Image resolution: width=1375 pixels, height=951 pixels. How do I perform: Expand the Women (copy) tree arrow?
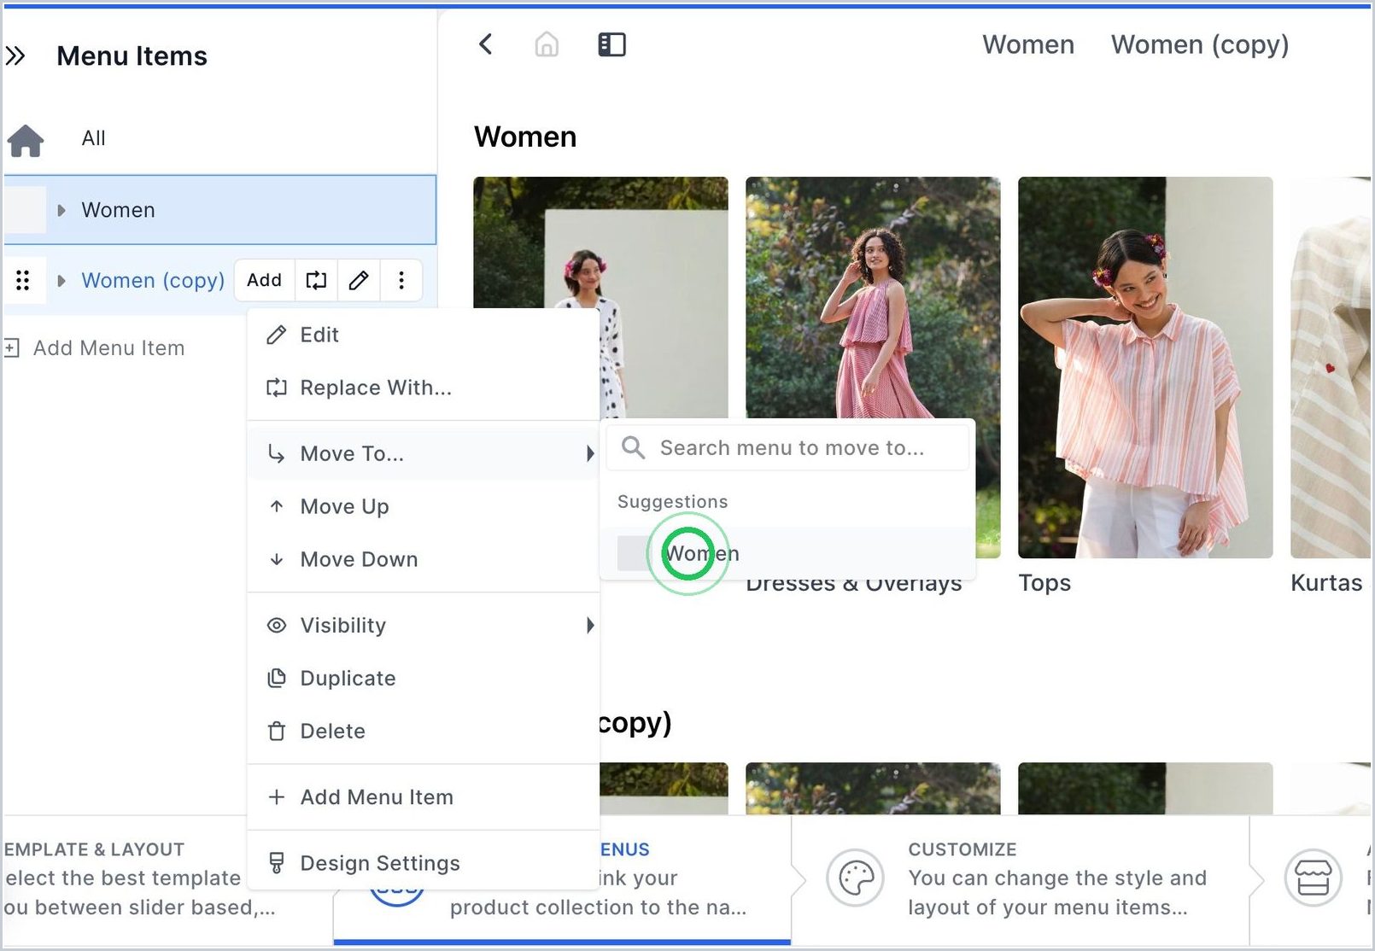click(61, 281)
